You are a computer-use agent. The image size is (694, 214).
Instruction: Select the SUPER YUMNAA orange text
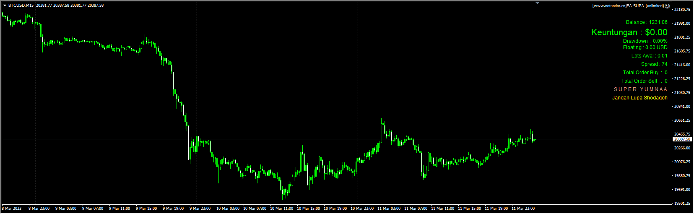tap(640, 89)
